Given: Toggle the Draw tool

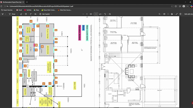Looking at the screenshot, I should [12, 14].
